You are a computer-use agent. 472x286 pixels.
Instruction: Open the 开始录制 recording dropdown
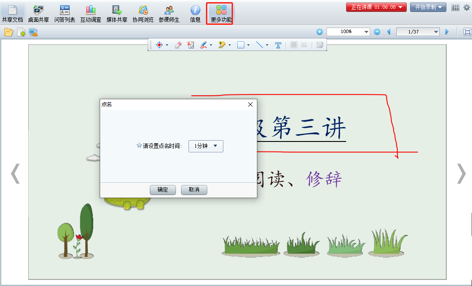[428, 7]
